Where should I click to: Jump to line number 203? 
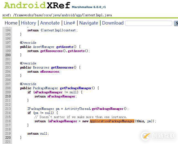pyautogui.click(x=8, y=67)
